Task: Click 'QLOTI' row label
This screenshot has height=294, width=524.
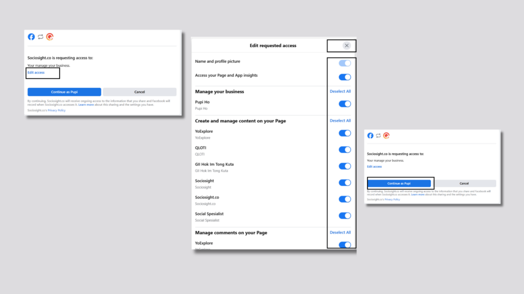Action: pos(201,148)
